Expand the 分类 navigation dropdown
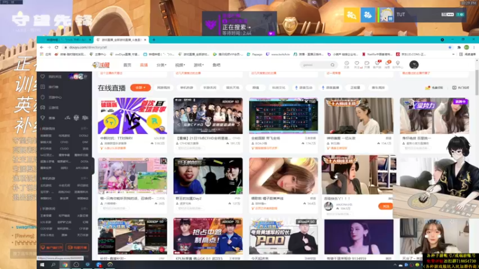The width and height of the screenshot is (479, 269). point(161,65)
